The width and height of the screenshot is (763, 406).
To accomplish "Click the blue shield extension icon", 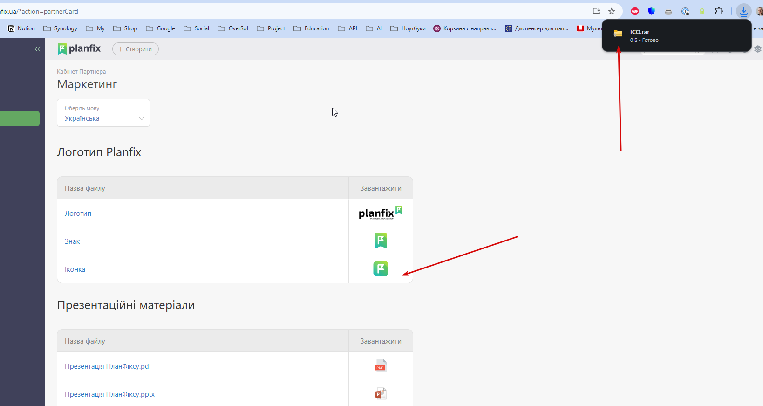I will pyautogui.click(x=652, y=11).
